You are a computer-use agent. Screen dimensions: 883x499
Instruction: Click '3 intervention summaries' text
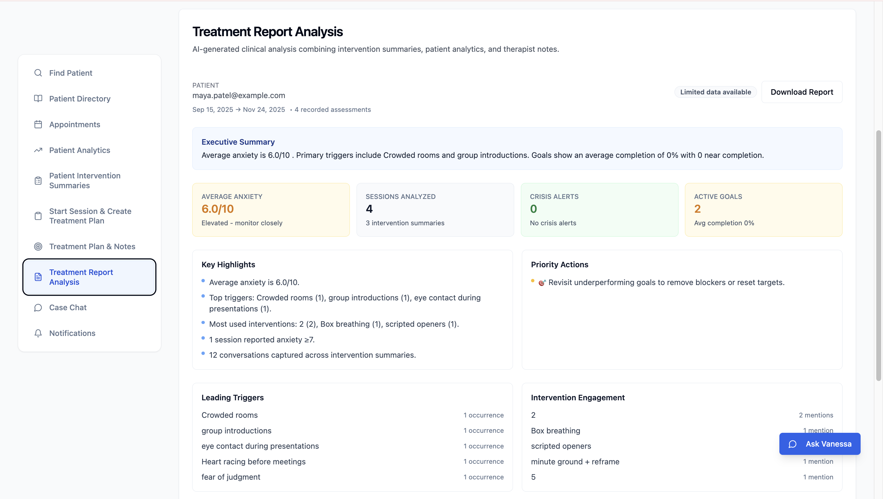405,223
